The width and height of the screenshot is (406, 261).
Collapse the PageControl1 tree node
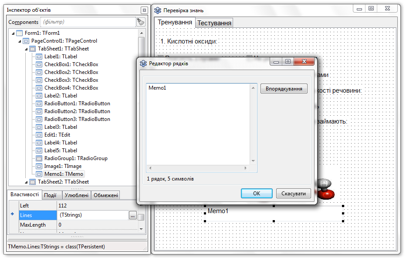point(20,41)
